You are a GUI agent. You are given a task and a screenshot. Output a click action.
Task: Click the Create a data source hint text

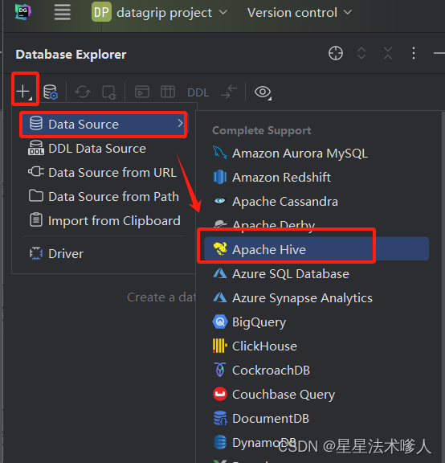[x=161, y=297]
